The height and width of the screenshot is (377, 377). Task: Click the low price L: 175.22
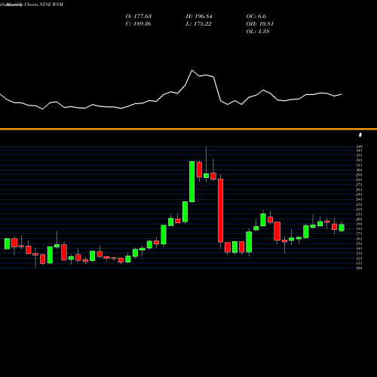point(198,24)
